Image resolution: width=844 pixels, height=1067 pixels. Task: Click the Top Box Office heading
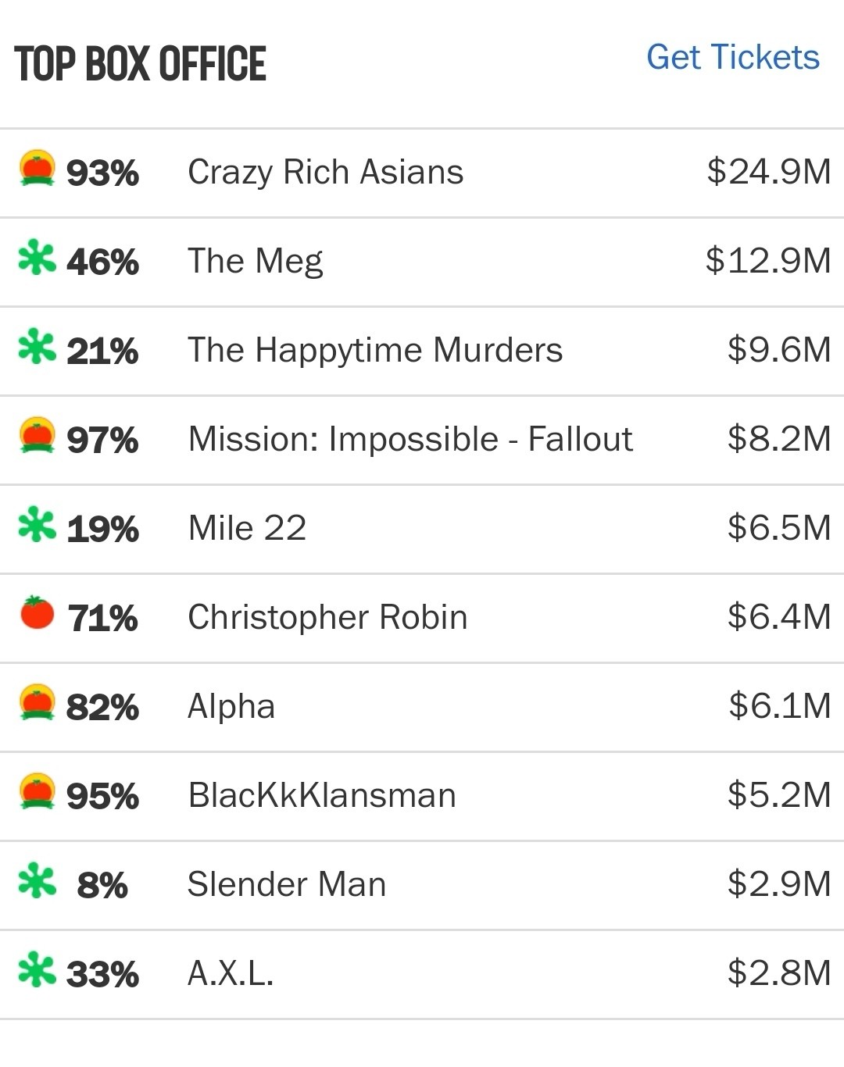pyautogui.click(x=141, y=64)
